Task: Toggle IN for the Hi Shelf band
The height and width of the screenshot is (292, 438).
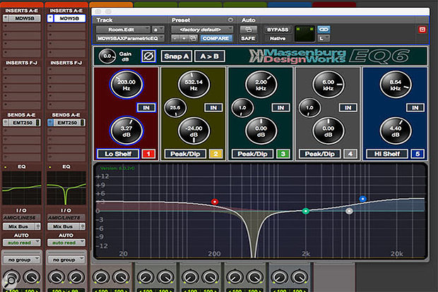Action: (x=415, y=108)
